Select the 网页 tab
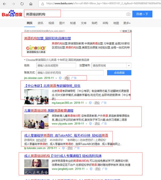This screenshot has height=180, width=161. click(29, 23)
